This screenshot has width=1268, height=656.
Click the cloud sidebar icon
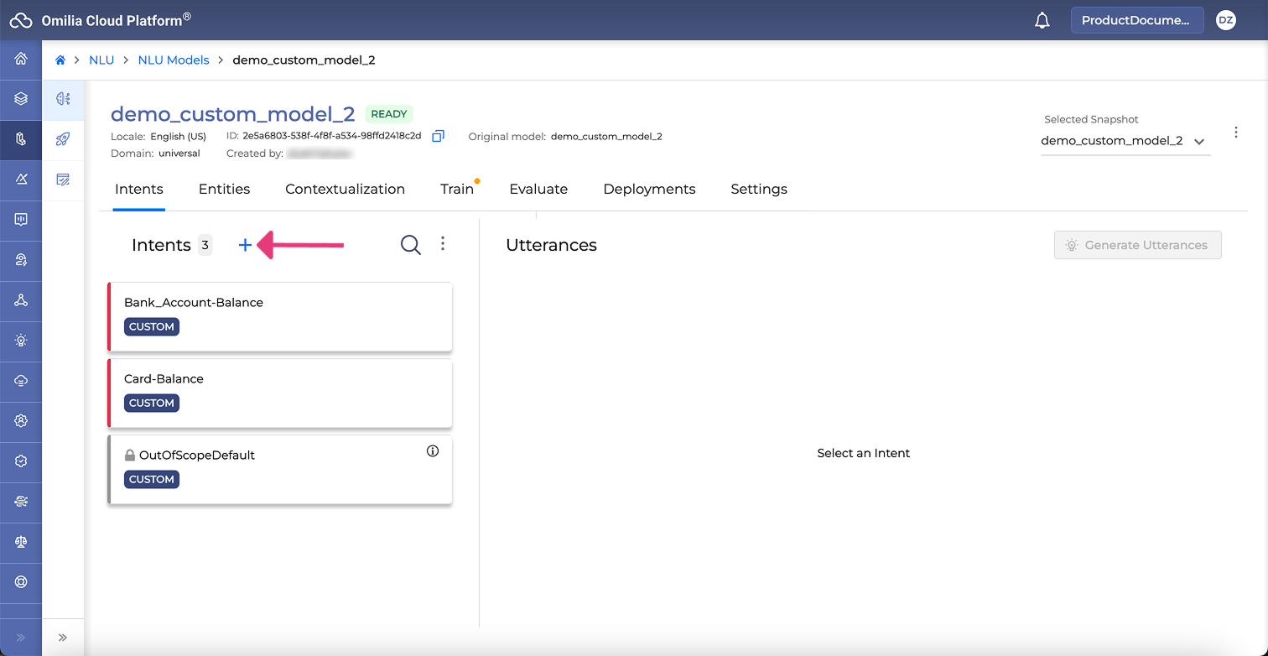(x=21, y=381)
